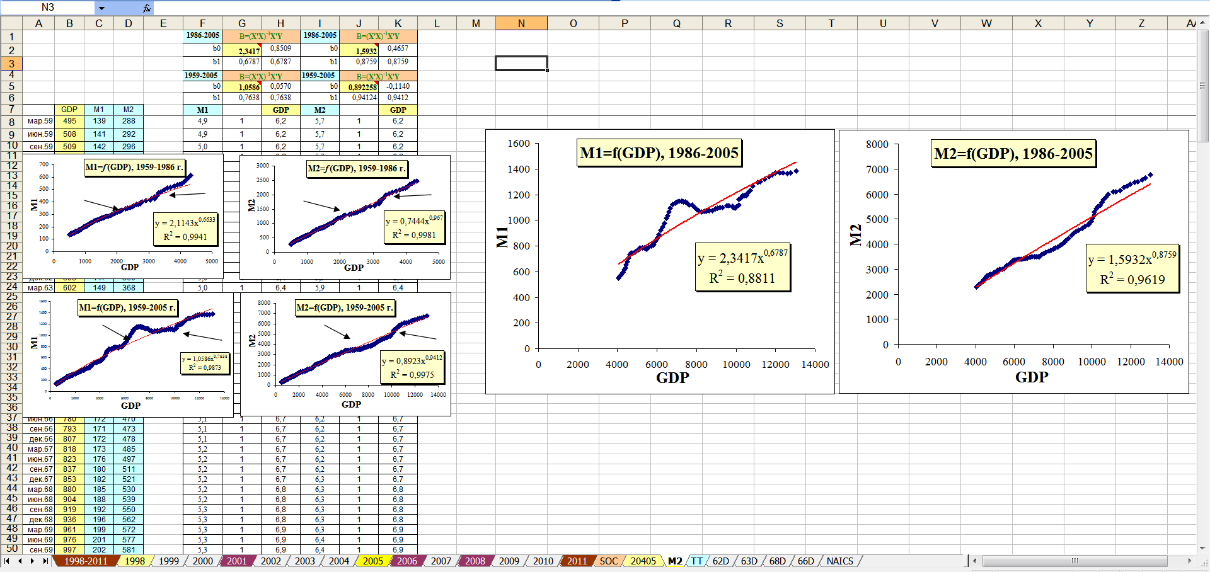This screenshot has width=1210, height=572.
Task: Open the TT sheet tab
Action: [696, 561]
